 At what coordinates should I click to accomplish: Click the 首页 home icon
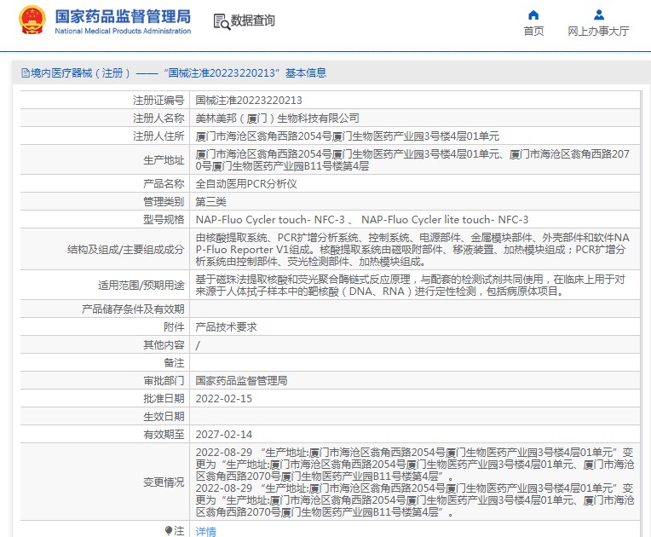pos(533,15)
